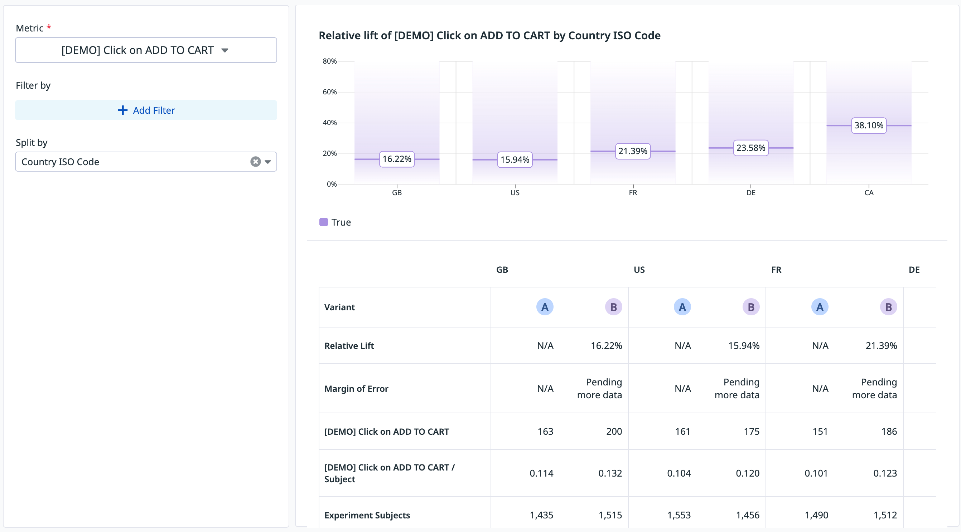
Task: Clear the Country ISO Code split selection
Action: [255, 162]
